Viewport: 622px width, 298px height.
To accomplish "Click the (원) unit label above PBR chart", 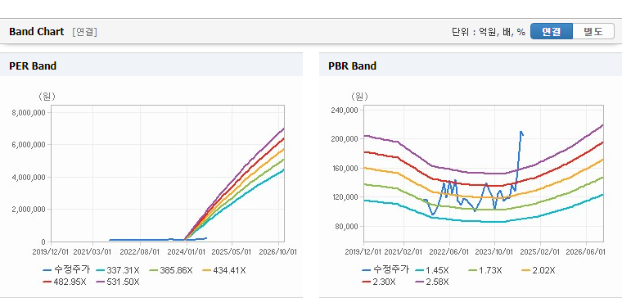I will pyautogui.click(x=359, y=96).
